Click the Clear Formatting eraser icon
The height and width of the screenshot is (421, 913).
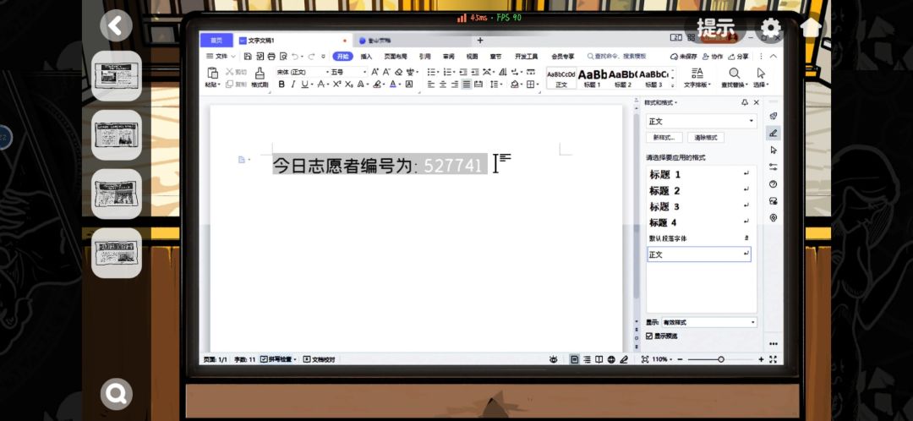[398, 72]
